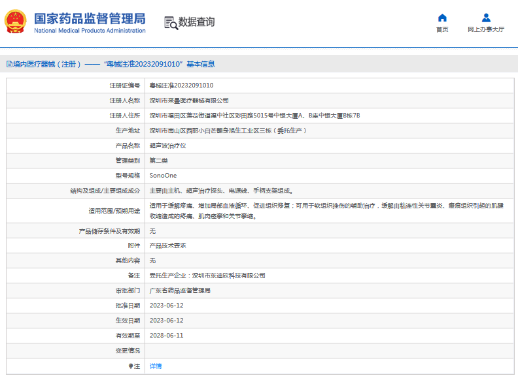This screenshot has width=518, height=380.
Task: Click the 国家药品监督管理局 title
Action: pos(90,19)
